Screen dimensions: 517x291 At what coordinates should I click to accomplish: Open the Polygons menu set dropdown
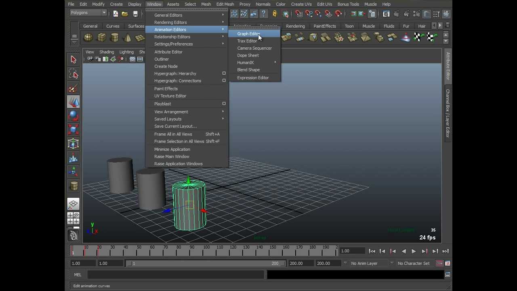click(x=88, y=13)
